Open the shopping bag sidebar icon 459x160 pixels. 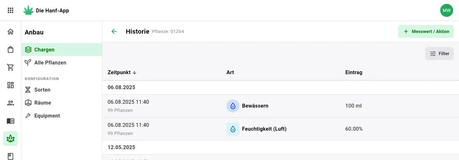[x=10, y=50]
